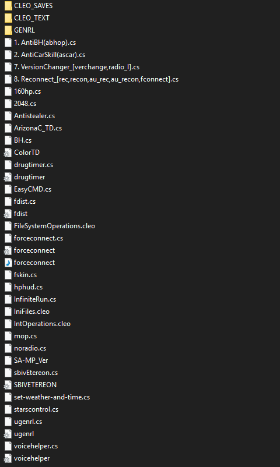Click the SA-MP_Ver file
This screenshot has width=280, height=467.
tap(31, 360)
